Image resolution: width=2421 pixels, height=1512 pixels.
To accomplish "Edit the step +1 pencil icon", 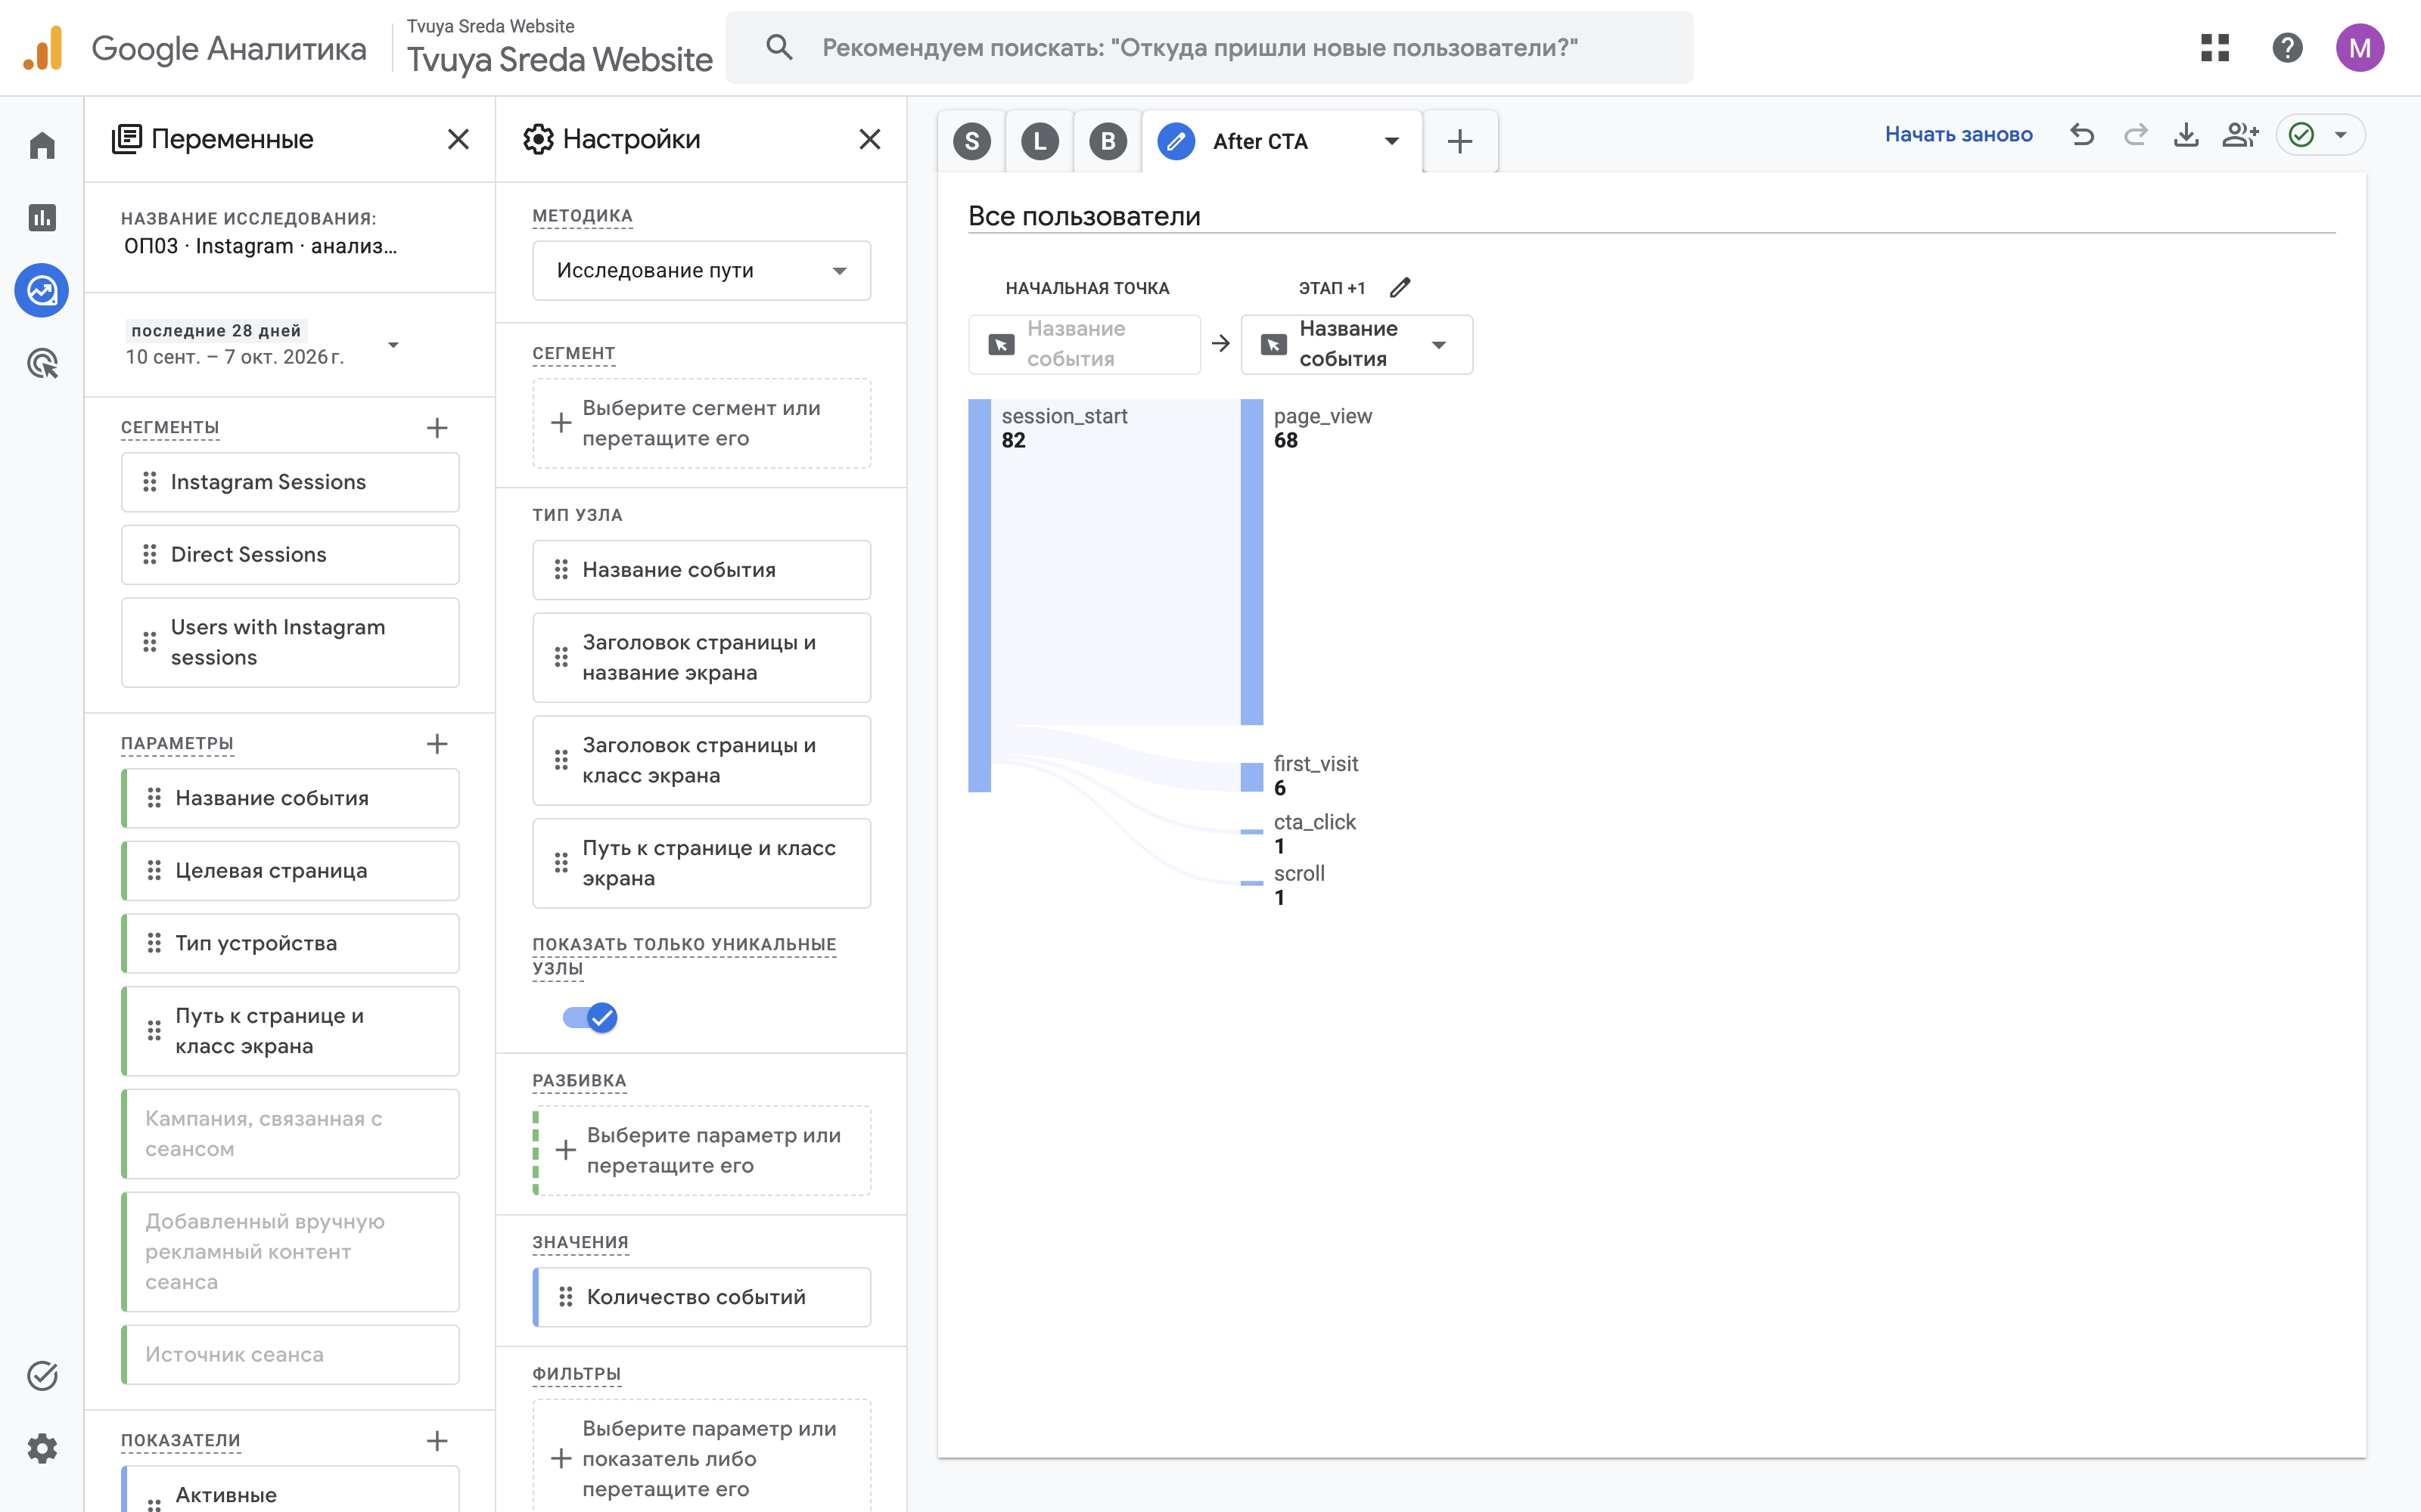I will point(1400,288).
